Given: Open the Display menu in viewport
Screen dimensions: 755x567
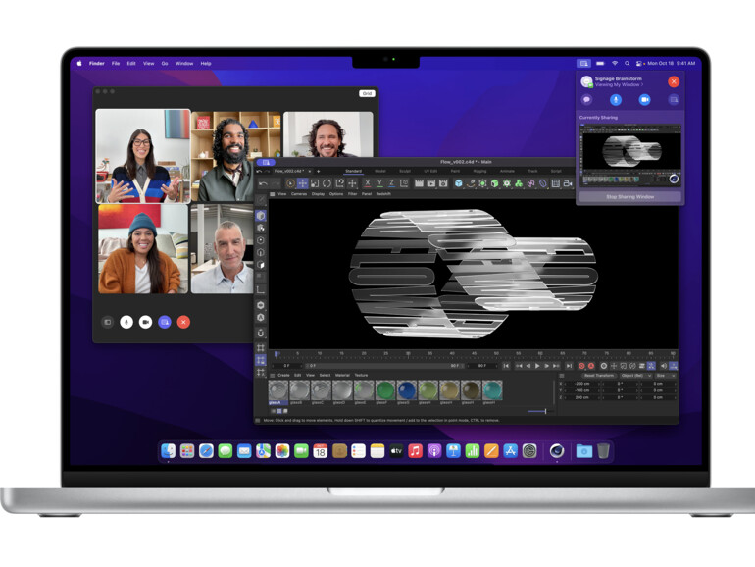Looking at the screenshot, I should [318, 194].
